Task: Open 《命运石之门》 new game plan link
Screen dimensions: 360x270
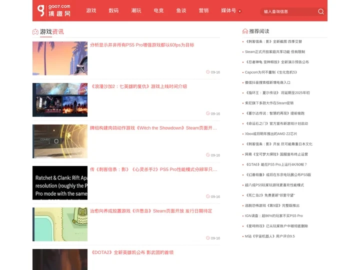Action: (x=276, y=123)
